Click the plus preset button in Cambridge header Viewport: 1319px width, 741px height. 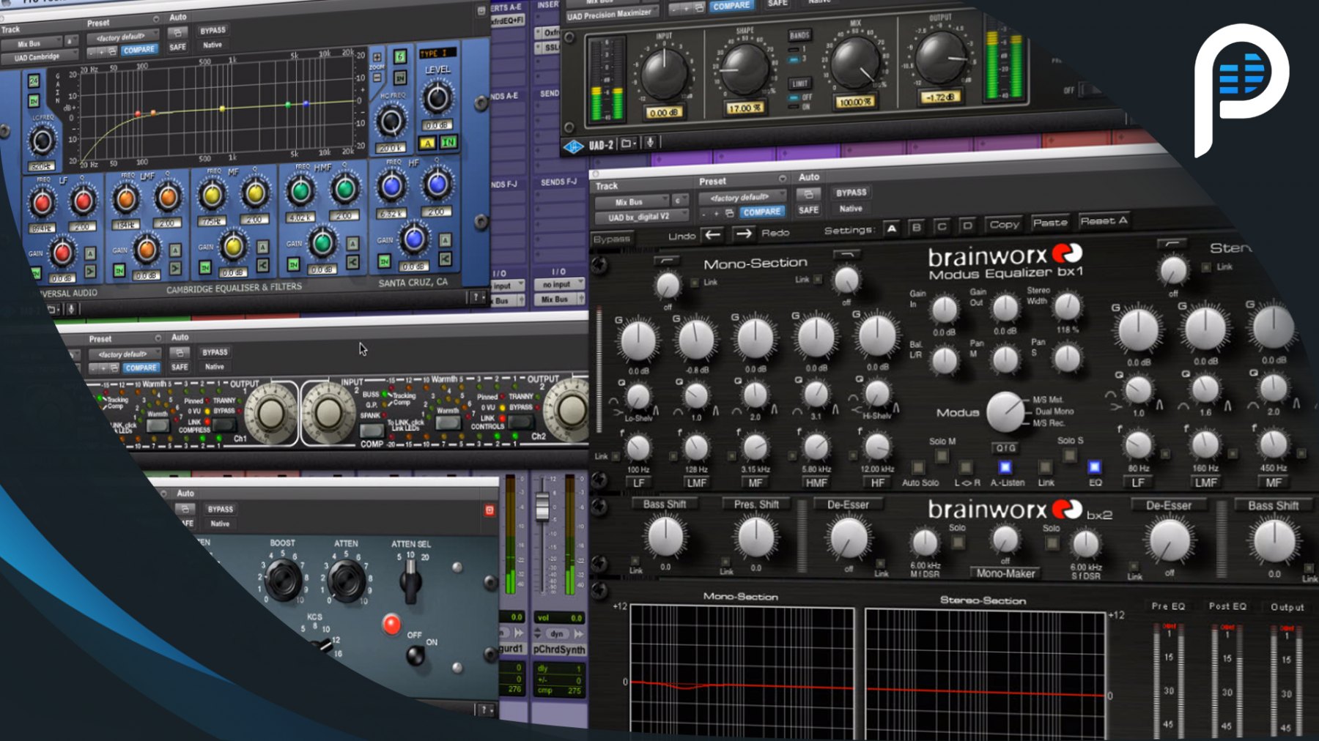102,52
